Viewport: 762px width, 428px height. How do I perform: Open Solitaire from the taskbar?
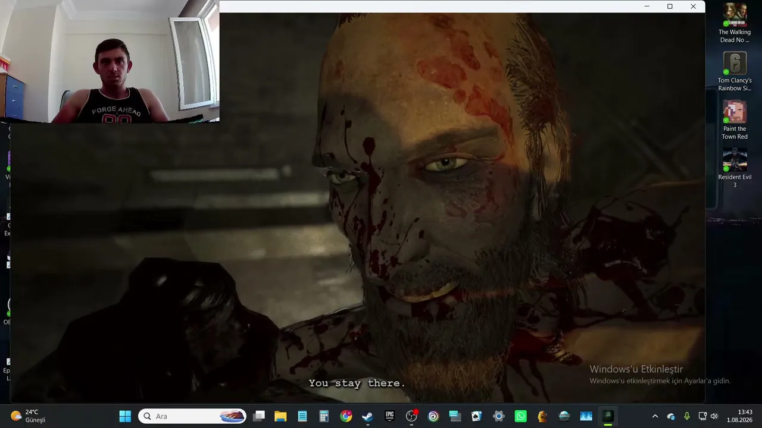(x=477, y=416)
